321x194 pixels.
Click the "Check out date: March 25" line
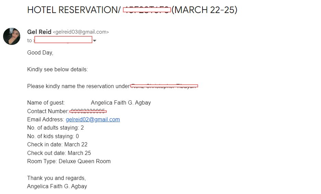pos(59,153)
